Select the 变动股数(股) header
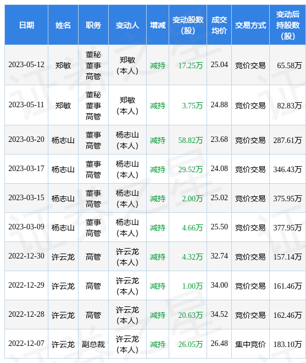Viewport: 306px width, 363px height. [x=188, y=25]
